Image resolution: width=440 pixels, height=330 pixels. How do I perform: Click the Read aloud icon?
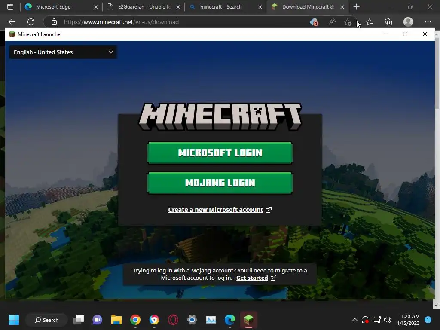tap(332, 22)
